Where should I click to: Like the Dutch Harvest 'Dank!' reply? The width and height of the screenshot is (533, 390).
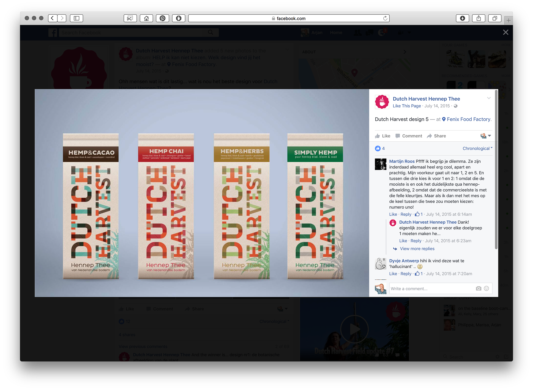point(403,241)
